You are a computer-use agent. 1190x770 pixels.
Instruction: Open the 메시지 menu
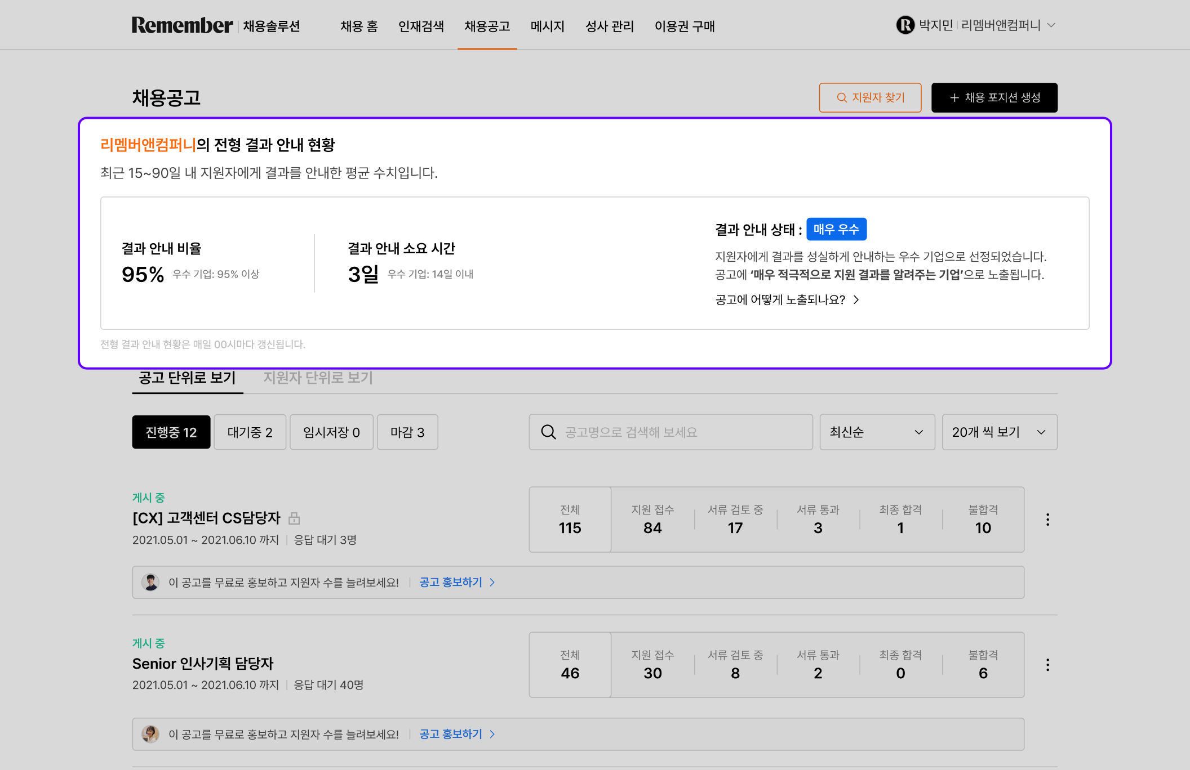tap(547, 26)
